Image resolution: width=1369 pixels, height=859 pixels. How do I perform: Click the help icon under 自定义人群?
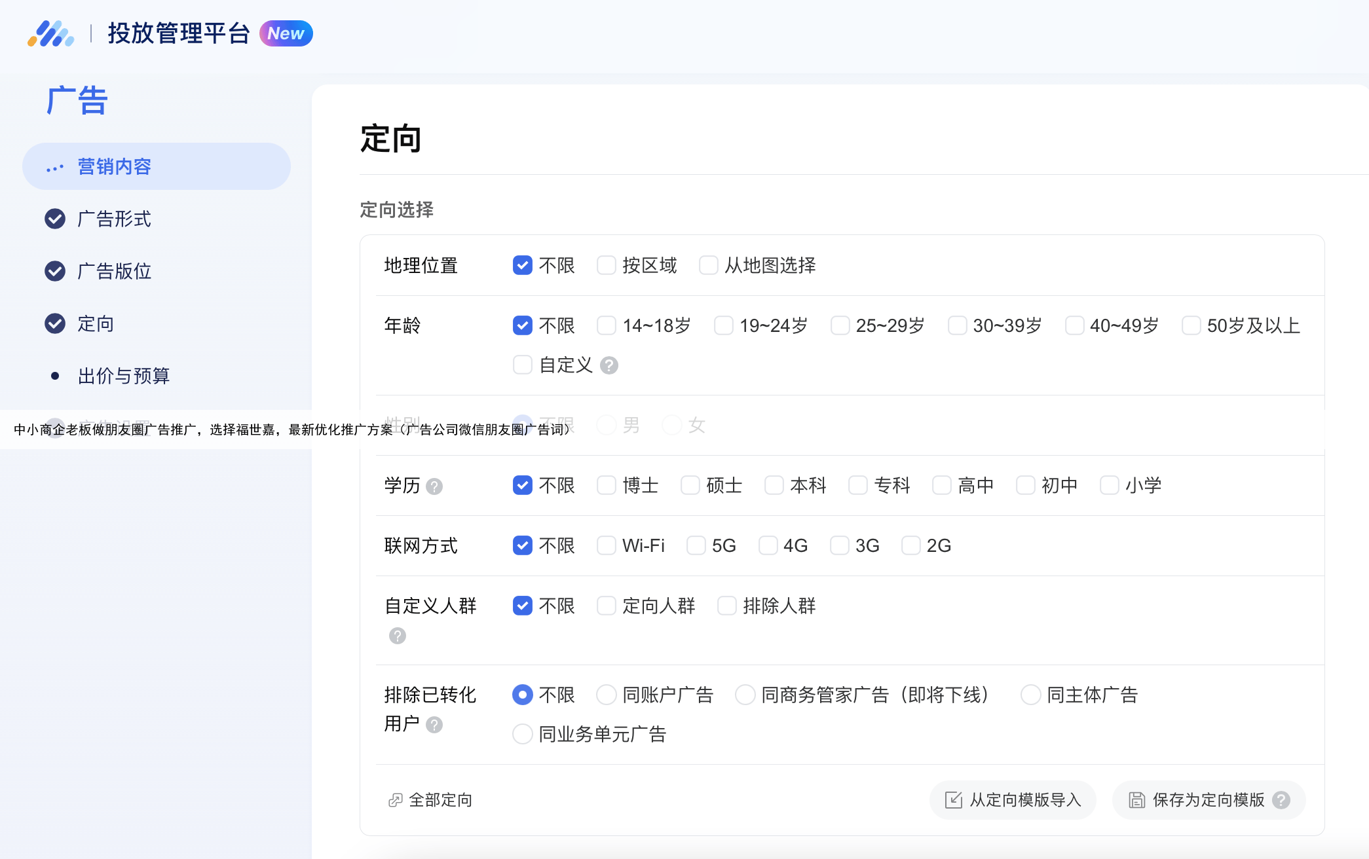click(x=398, y=636)
